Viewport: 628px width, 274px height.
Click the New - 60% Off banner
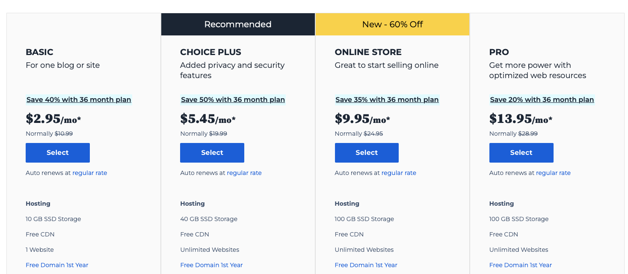[x=392, y=24]
